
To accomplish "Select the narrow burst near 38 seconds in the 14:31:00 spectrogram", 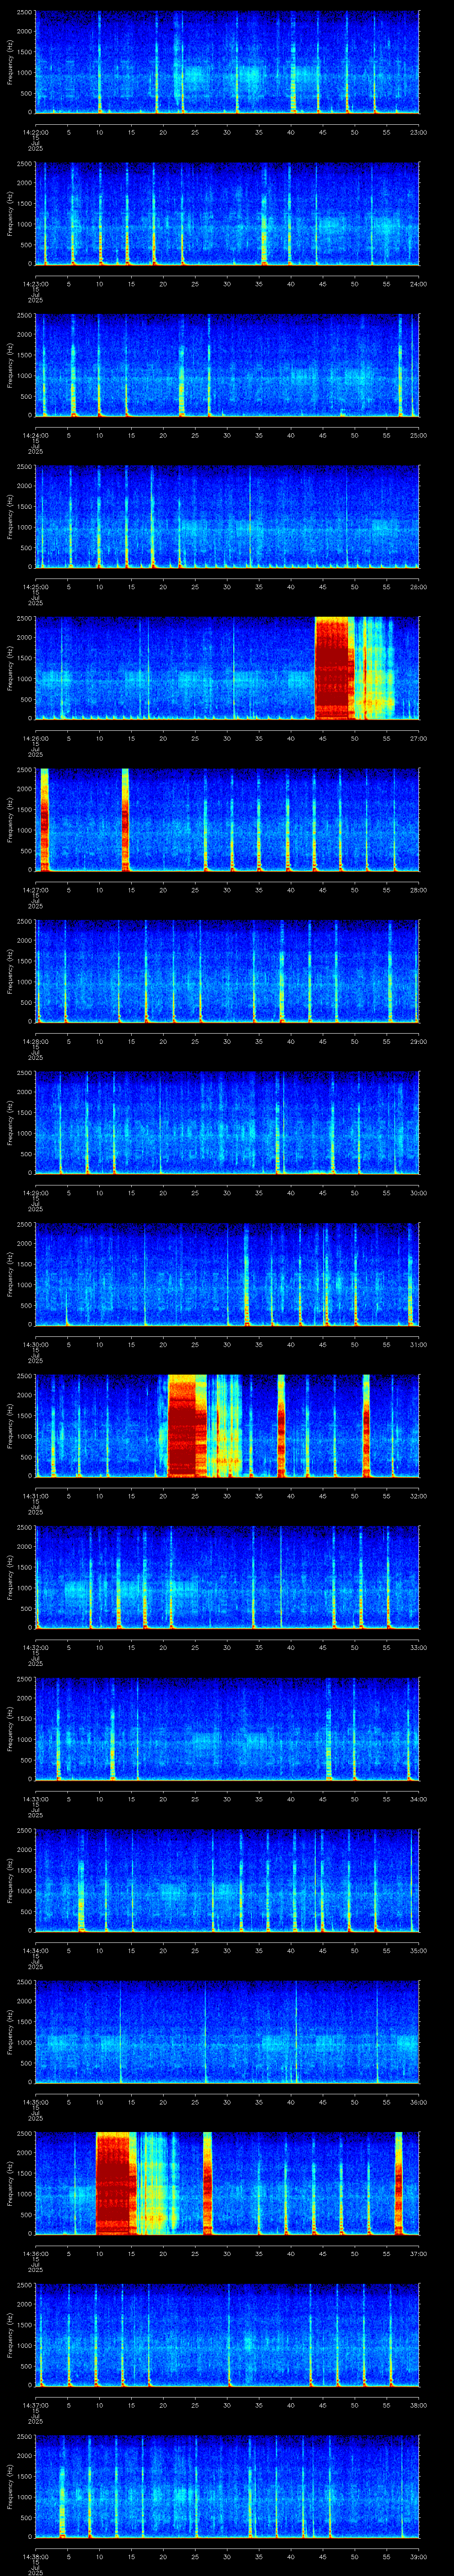I will click(282, 1425).
